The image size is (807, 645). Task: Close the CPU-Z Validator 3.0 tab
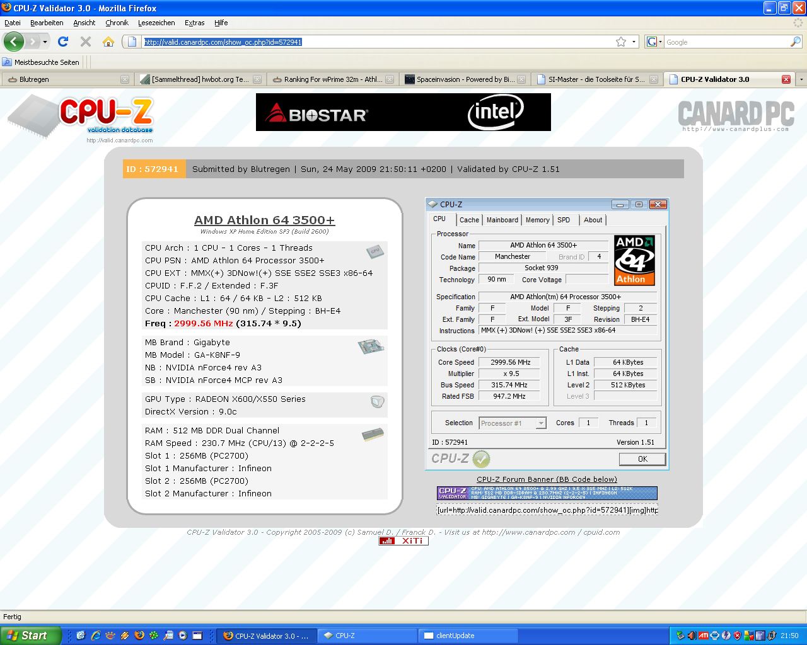click(x=786, y=79)
